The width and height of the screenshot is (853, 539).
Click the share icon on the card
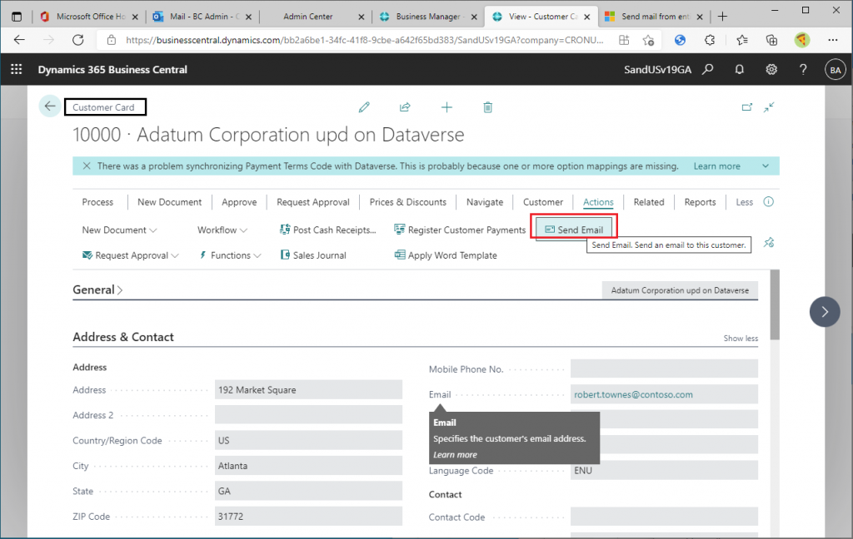pos(405,107)
